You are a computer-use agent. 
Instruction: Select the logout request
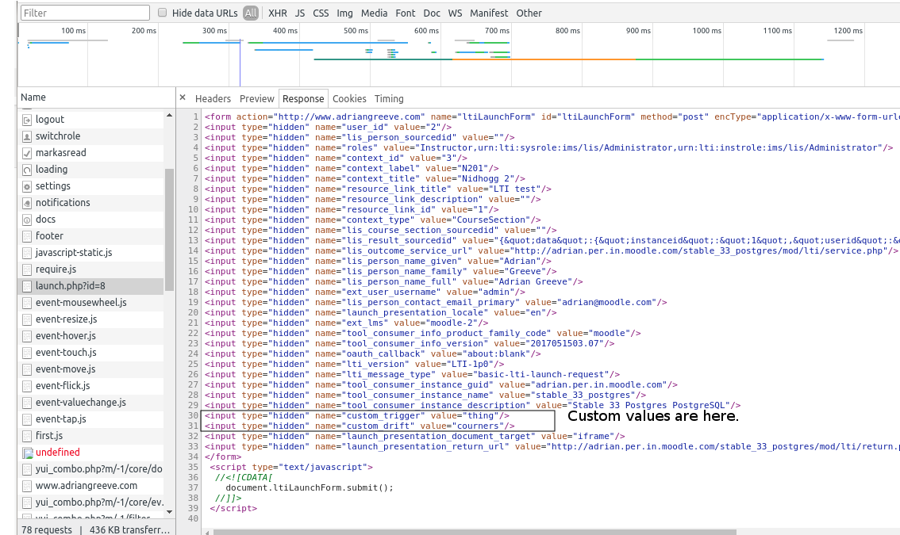point(91,120)
